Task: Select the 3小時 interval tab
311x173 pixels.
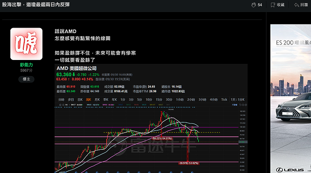Action: [x=202, y=100]
